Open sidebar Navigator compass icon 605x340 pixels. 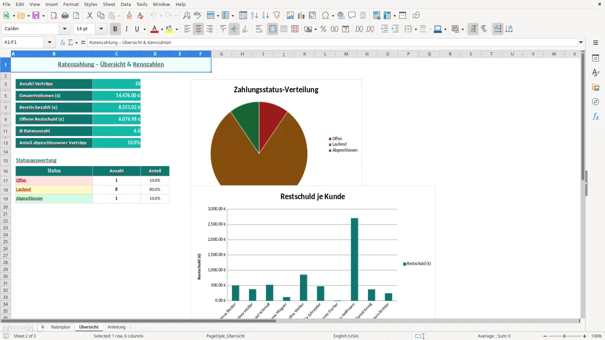point(595,102)
